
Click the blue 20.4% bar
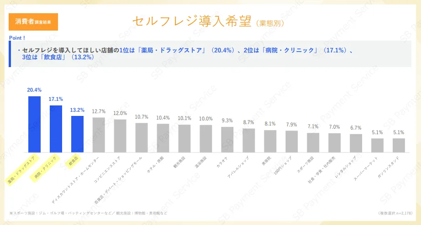(35, 124)
